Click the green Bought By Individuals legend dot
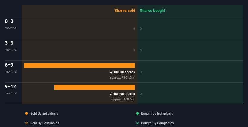The image size is (248, 127). 137,113
